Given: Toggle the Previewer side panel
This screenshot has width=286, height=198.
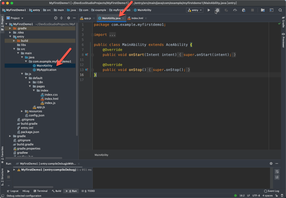Looking at the screenshot, I should [x=283, y=40].
